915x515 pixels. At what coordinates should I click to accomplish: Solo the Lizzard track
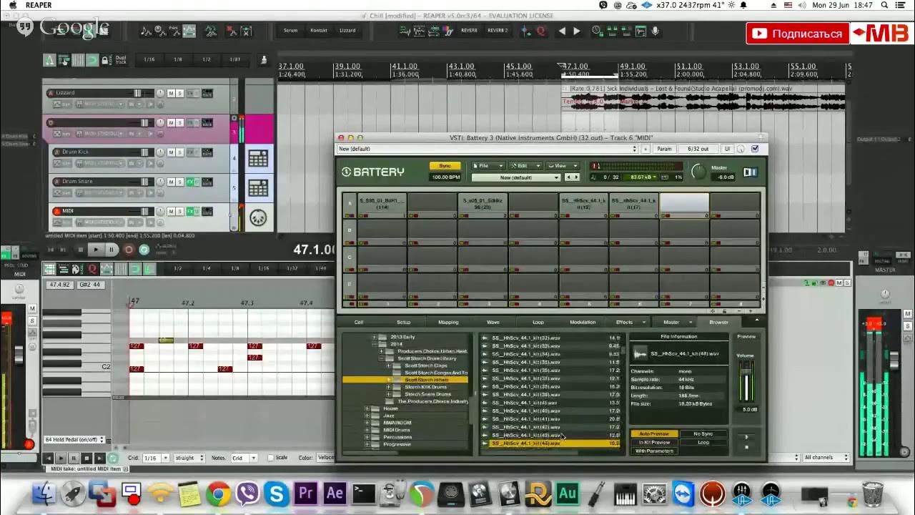pos(180,93)
